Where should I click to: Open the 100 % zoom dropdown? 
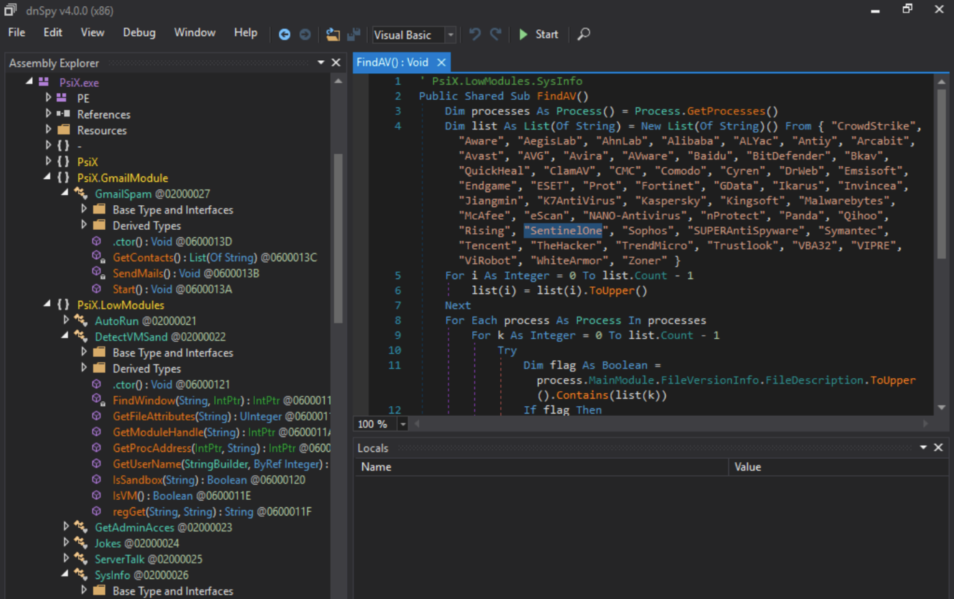point(403,425)
